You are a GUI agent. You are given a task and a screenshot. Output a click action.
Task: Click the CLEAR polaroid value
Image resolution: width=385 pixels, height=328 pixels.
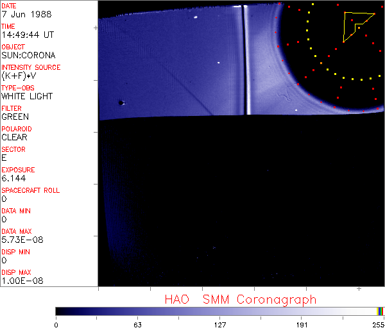[x=14, y=137]
